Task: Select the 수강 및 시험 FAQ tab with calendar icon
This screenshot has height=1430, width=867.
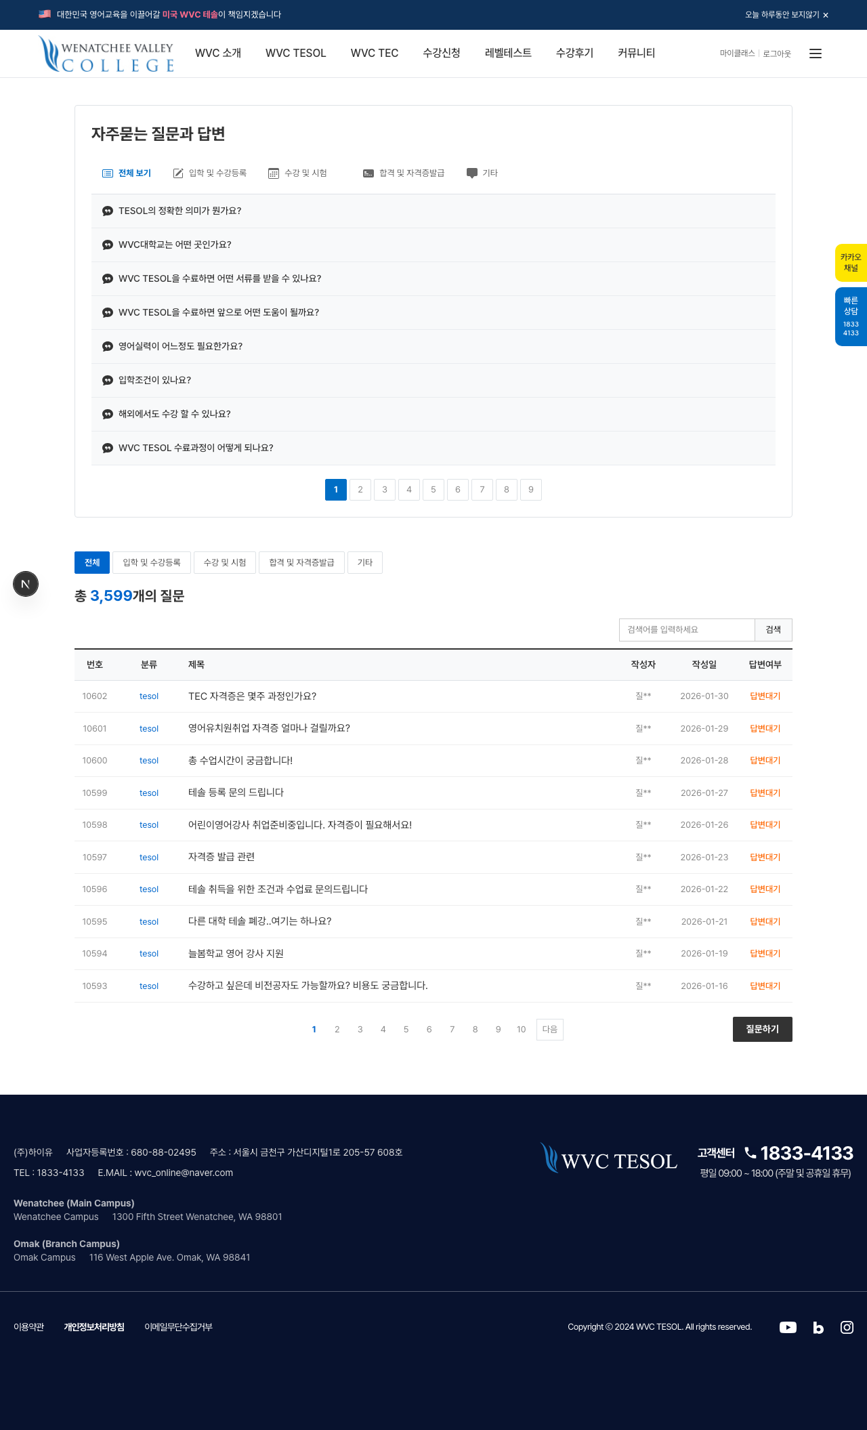Action: [x=297, y=173]
